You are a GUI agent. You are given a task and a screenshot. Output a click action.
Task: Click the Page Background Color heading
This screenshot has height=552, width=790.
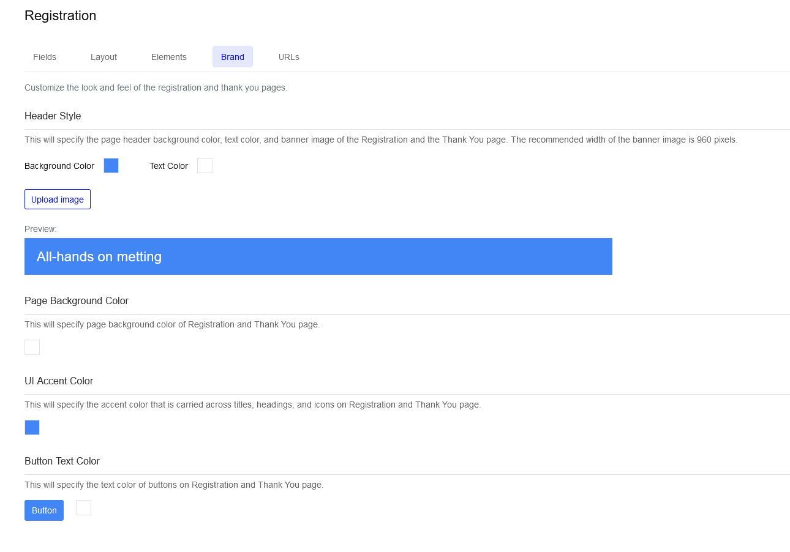click(x=77, y=300)
